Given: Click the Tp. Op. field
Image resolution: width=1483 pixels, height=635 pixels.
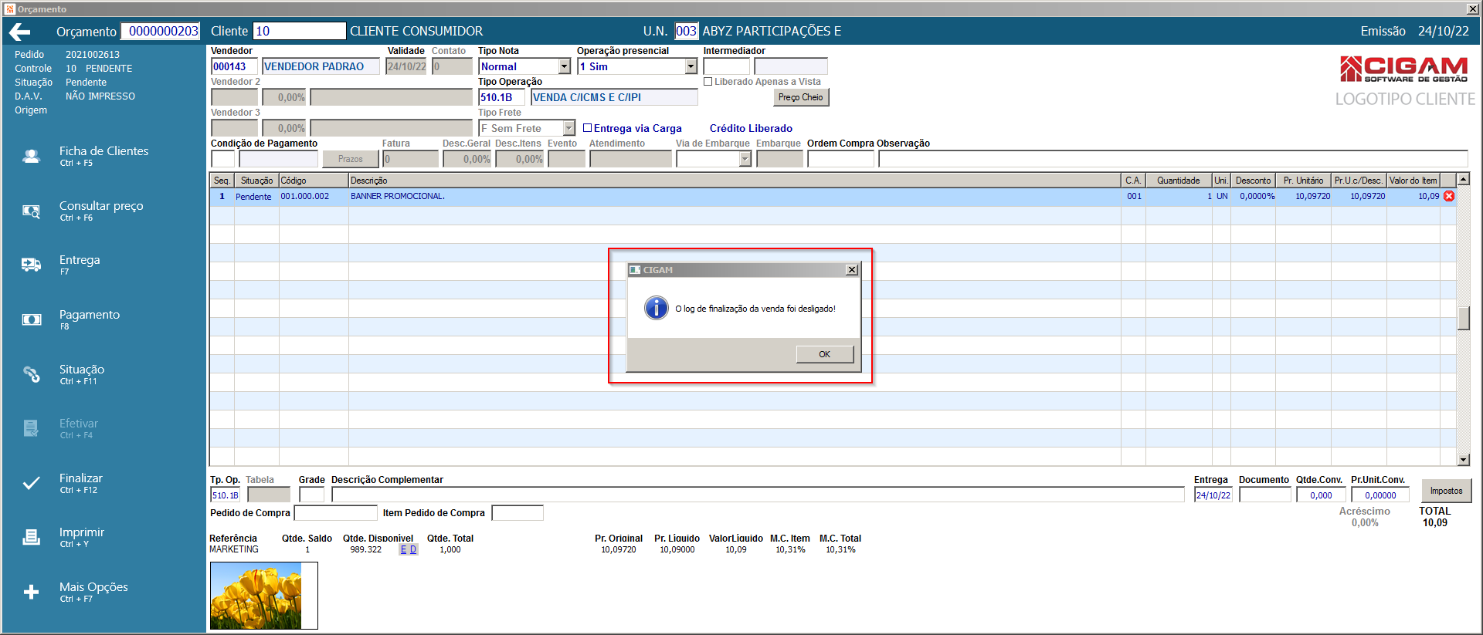Looking at the screenshot, I should (x=226, y=495).
